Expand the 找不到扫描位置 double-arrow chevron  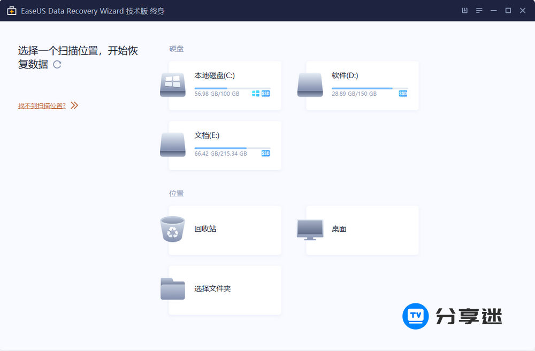74,105
